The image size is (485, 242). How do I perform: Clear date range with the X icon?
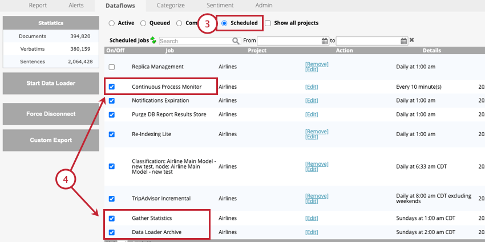click(x=412, y=40)
